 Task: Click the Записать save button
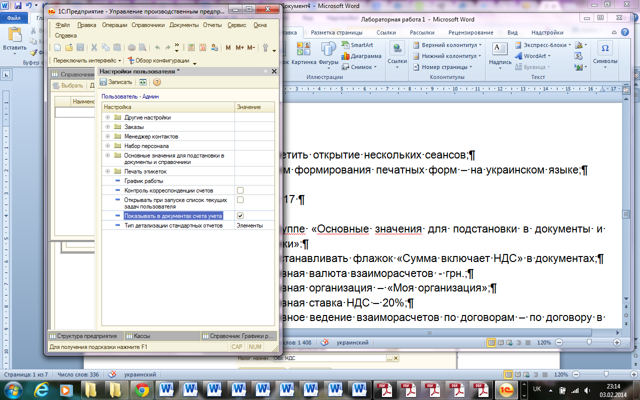click(x=116, y=82)
